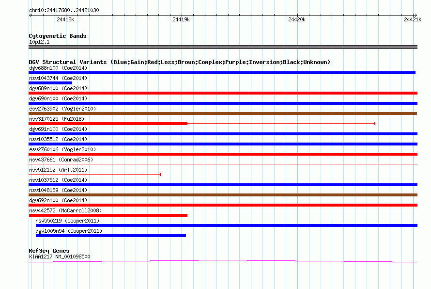Click the dgv688n100 (Coe2014) variant label
The height and width of the screenshot is (289, 431).
pyautogui.click(x=58, y=68)
